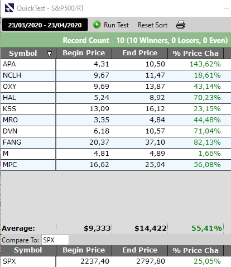Click the Compare To SPX input field

coord(55,240)
